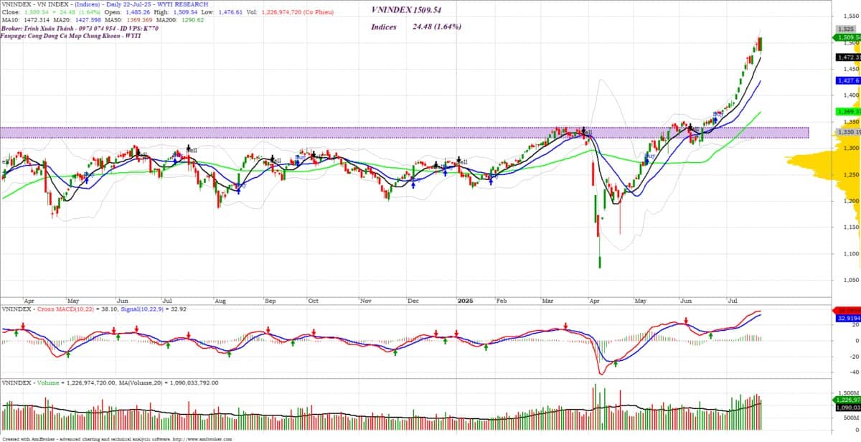Screen dimensions: 861x442
Task: Select the Nov label on the time axis
Action: point(365,302)
